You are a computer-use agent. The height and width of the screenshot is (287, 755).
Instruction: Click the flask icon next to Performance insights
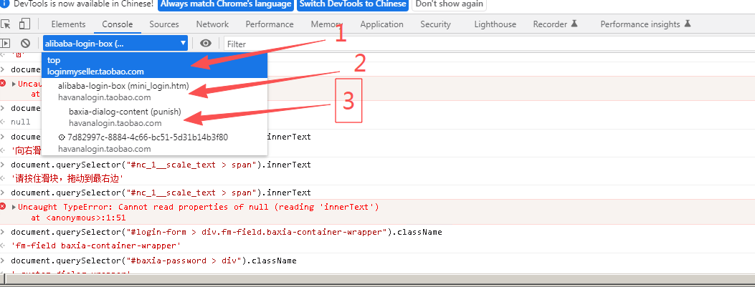688,24
